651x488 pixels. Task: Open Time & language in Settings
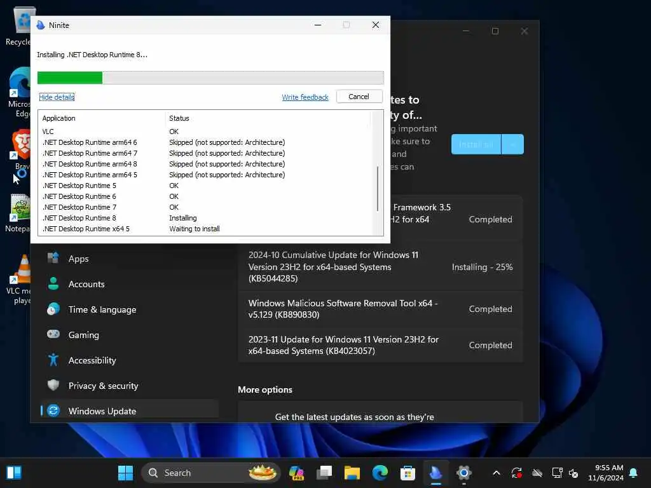click(x=130, y=309)
